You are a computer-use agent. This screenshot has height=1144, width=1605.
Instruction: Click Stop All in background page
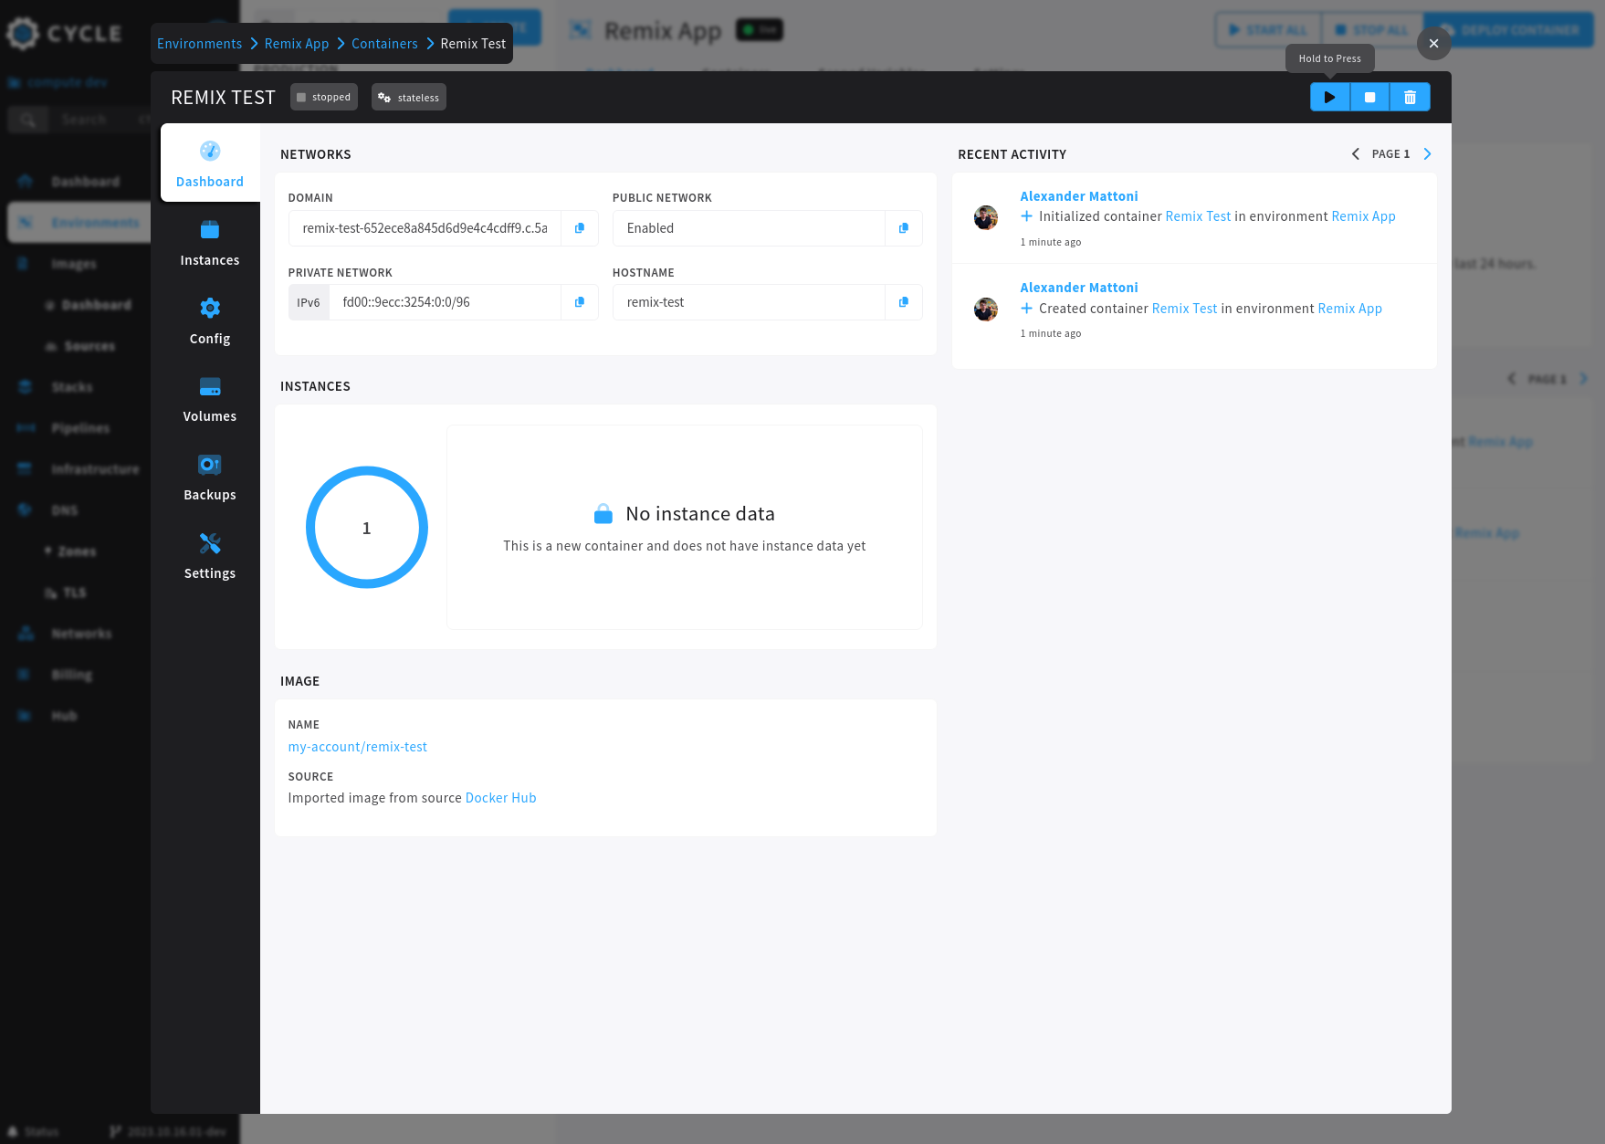click(1371, 30)
